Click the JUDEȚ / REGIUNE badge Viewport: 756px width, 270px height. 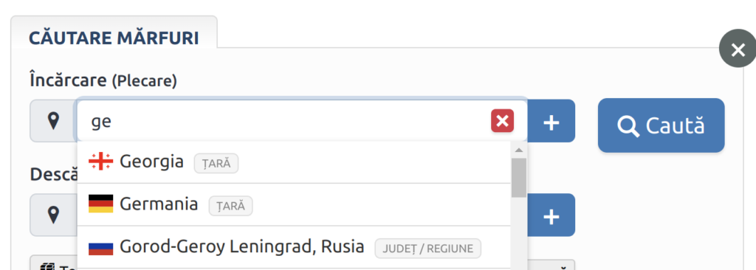427,249
